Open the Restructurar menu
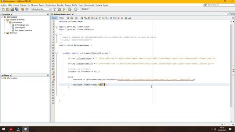The image size is (235, 132). pos(51,5)
